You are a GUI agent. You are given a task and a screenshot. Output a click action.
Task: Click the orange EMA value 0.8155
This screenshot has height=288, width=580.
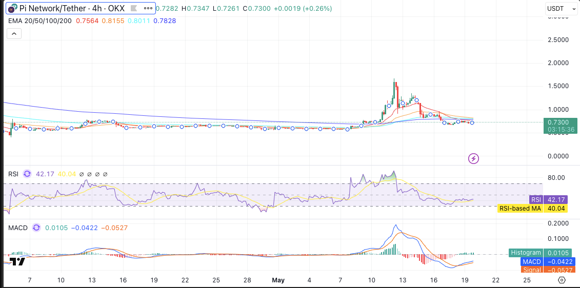[113, 20]
